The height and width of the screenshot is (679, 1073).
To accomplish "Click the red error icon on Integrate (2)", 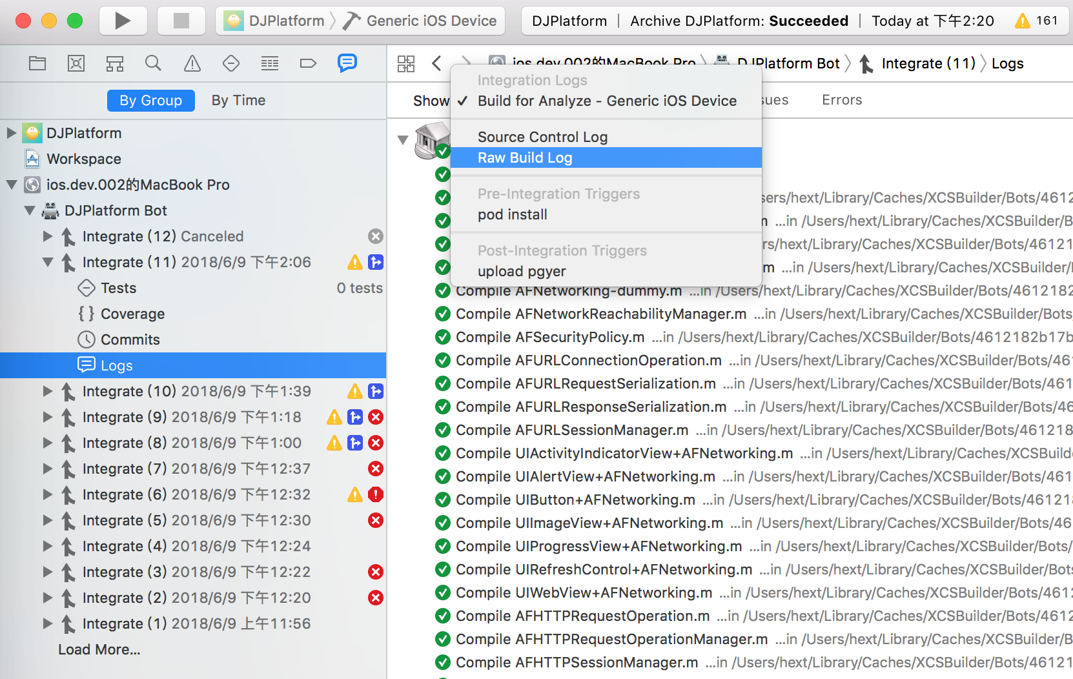I will pos(376,598).
